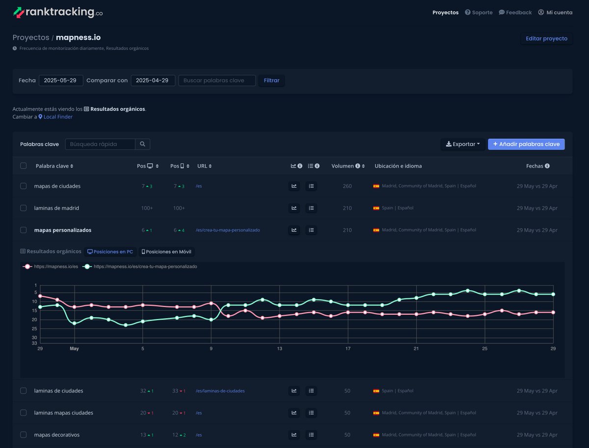Open the /es URL of mapas de ciudades
Viewport: 589px width, 448px height.
[199, 186]
